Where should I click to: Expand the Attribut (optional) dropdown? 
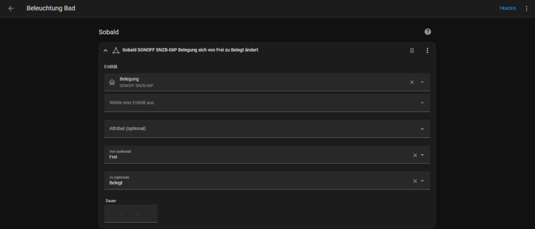(x=267, y=129)
